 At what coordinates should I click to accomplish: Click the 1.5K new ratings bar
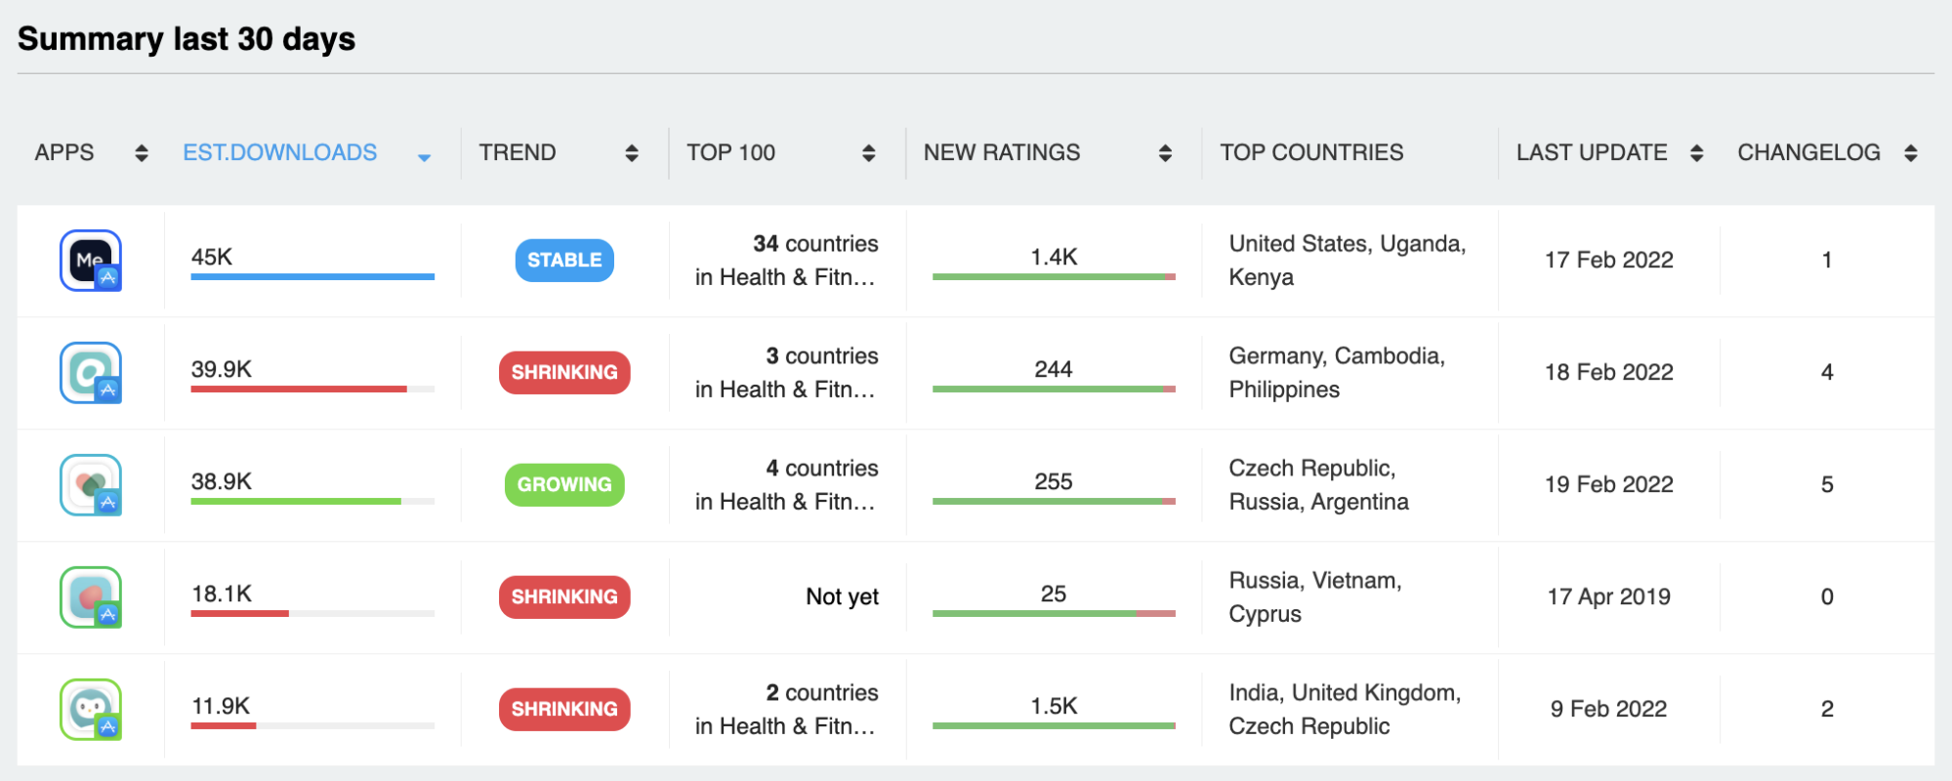click(x=1054, y=726)
